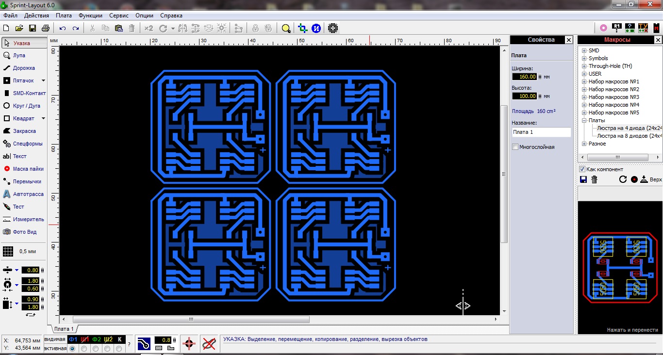Image resolution: width=663 pixels, height=355 pixels.
Task: Click the Название input field
Action: [541, 132]
